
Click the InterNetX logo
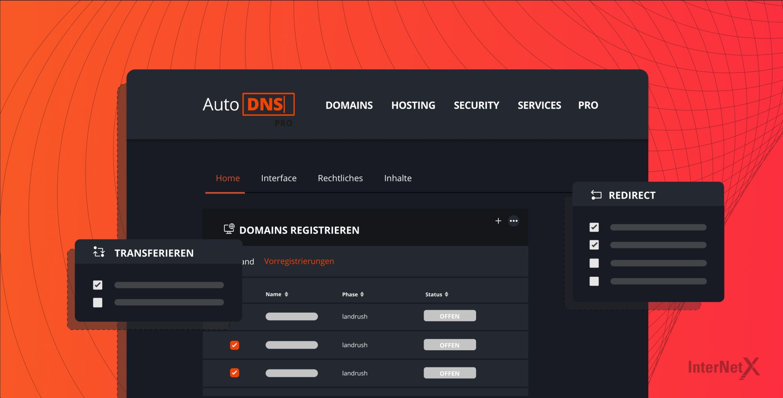[x=724, y=368]
